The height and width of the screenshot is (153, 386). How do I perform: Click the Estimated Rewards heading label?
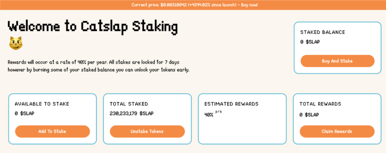point(231,104)
